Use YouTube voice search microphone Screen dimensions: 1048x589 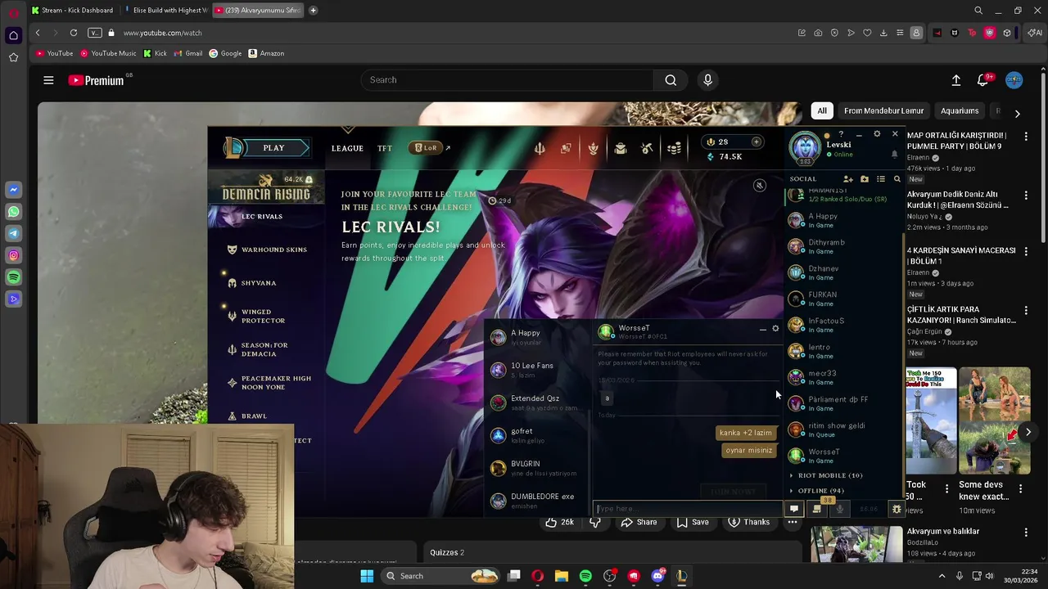coord(708,80)
